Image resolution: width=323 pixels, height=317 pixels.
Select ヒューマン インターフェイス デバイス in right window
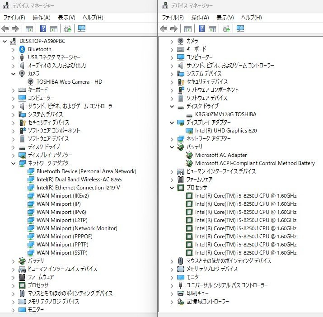coord(221,171)
